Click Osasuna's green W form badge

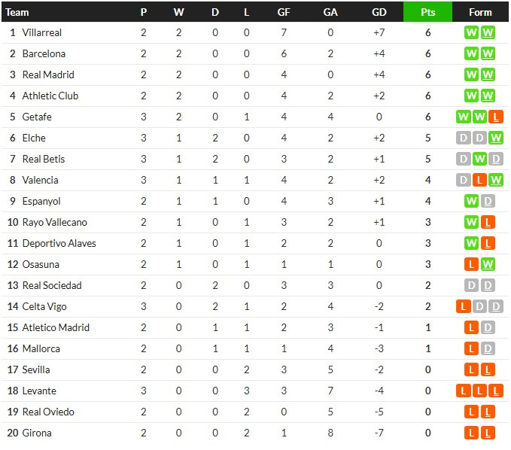click(x=488, y=264)
